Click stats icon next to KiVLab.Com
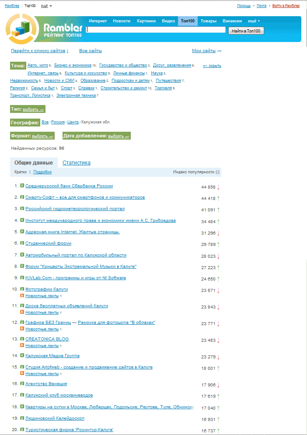Screen dimensions: 307x435 pyautogui.click(x=22, y=277)
